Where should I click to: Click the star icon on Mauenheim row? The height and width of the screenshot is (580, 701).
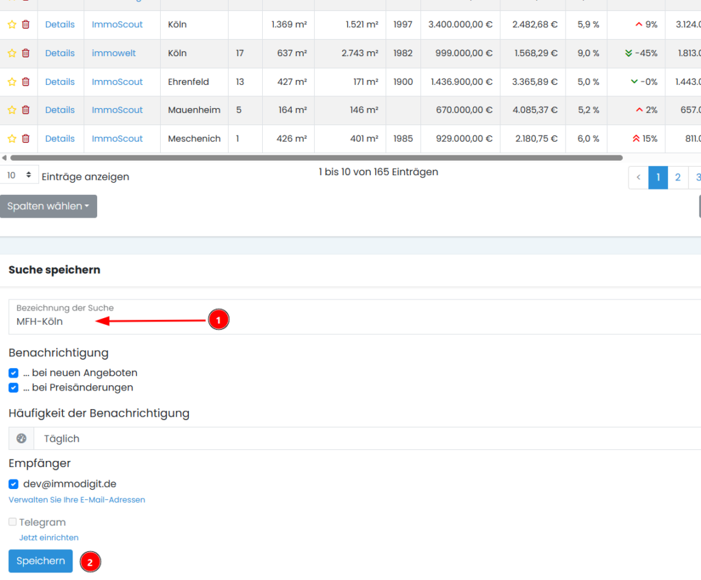click(12, 110)
